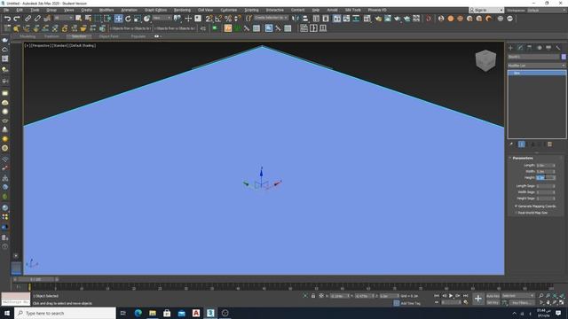Click the Modeling ribbon tab
Screen dimensions: 568x319
tap(28, 36)
